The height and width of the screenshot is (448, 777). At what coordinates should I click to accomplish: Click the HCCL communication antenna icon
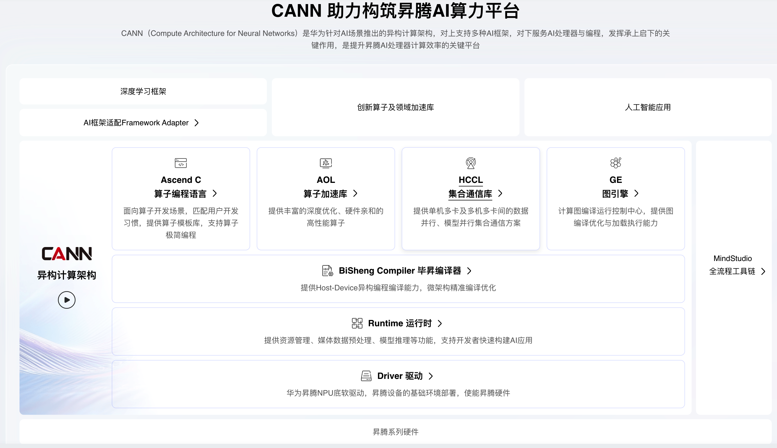(x=470, y=163)
